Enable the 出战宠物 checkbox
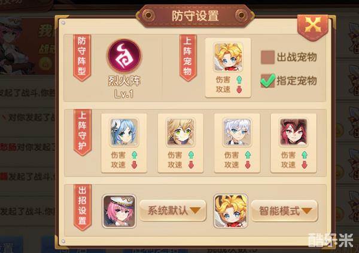This screenshot has height=253, width=359. click(267, 57)
